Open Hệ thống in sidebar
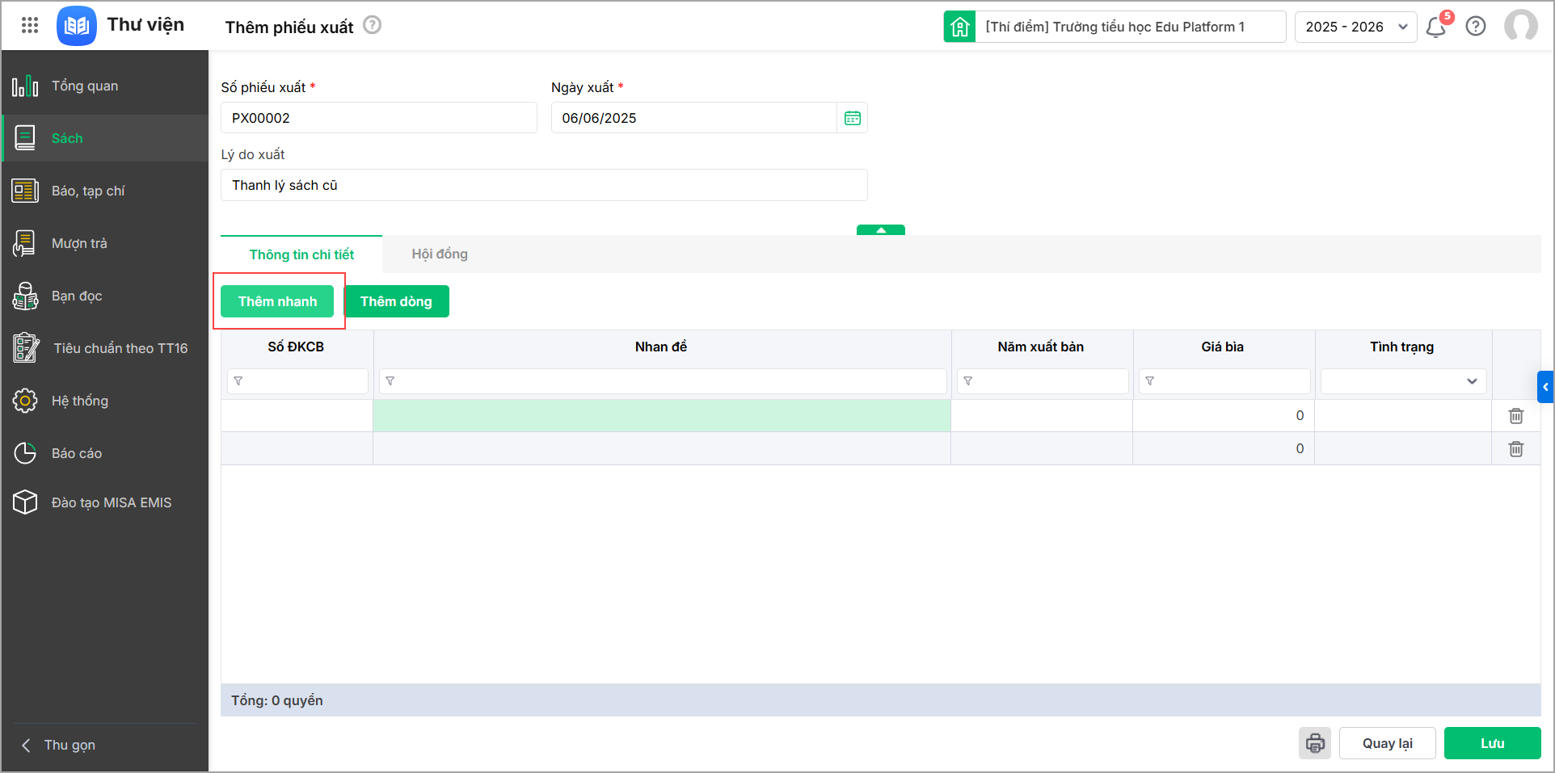1555x773 pixels. pyautogui.click(x=105, y=401)
